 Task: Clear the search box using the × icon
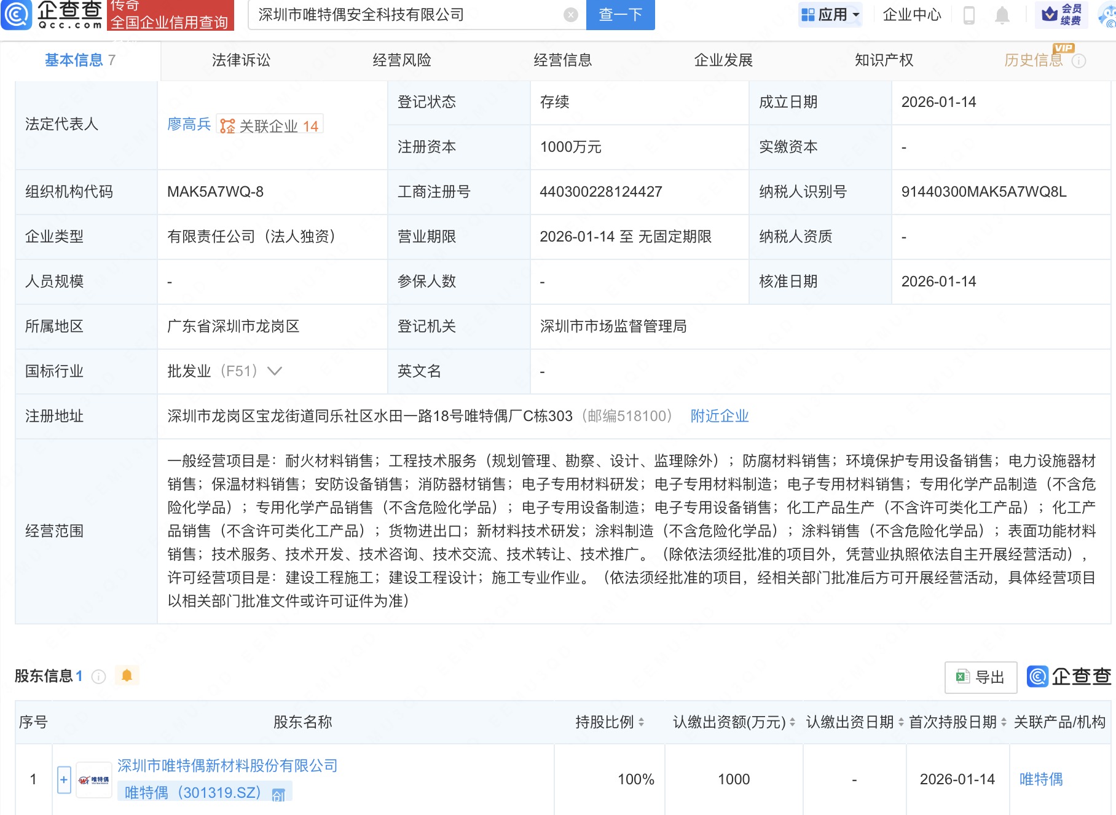tap(570, 15)
